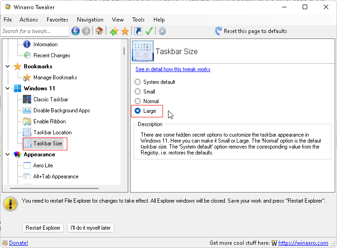The width and height of the screenshot is (337, 248).
Task: Select the Normal taskbar size option
Action: 137,101
